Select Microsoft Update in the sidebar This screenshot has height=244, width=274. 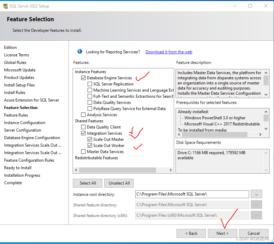coord(20,70)
